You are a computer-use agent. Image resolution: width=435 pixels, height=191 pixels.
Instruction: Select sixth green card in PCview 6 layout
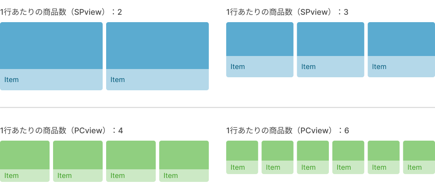tap(419, 157)
